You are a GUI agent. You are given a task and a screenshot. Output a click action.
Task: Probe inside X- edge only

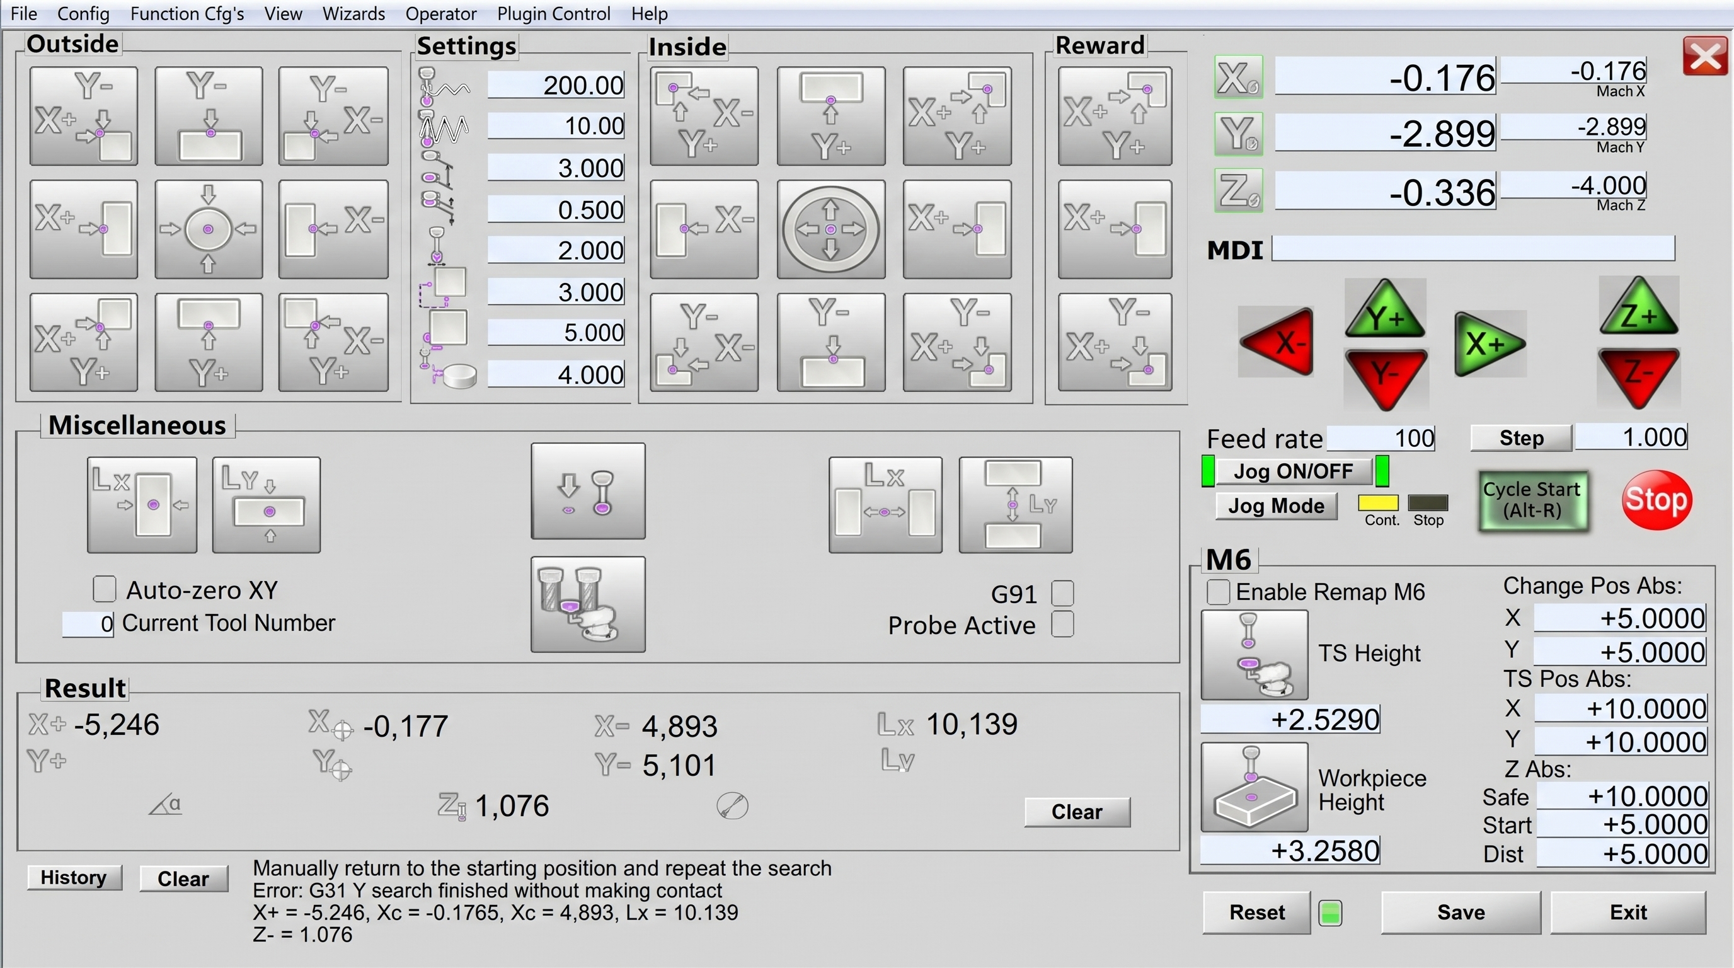704,229
